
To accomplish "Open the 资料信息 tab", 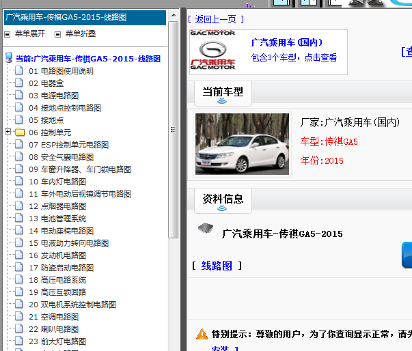I will point(223,201).
